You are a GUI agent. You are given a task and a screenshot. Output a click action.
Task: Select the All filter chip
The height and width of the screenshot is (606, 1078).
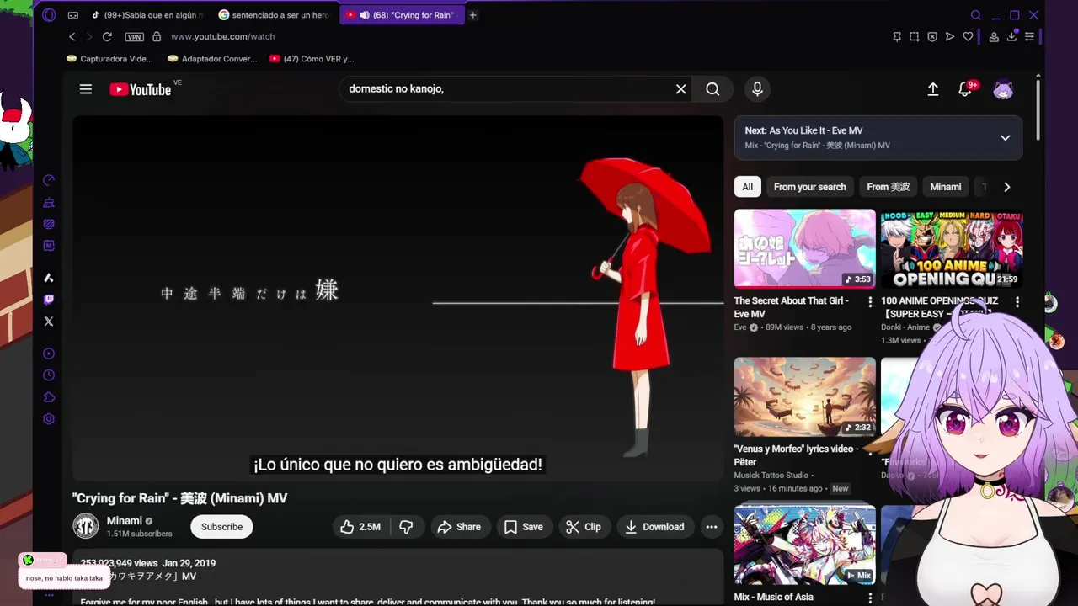coord(747,187)
